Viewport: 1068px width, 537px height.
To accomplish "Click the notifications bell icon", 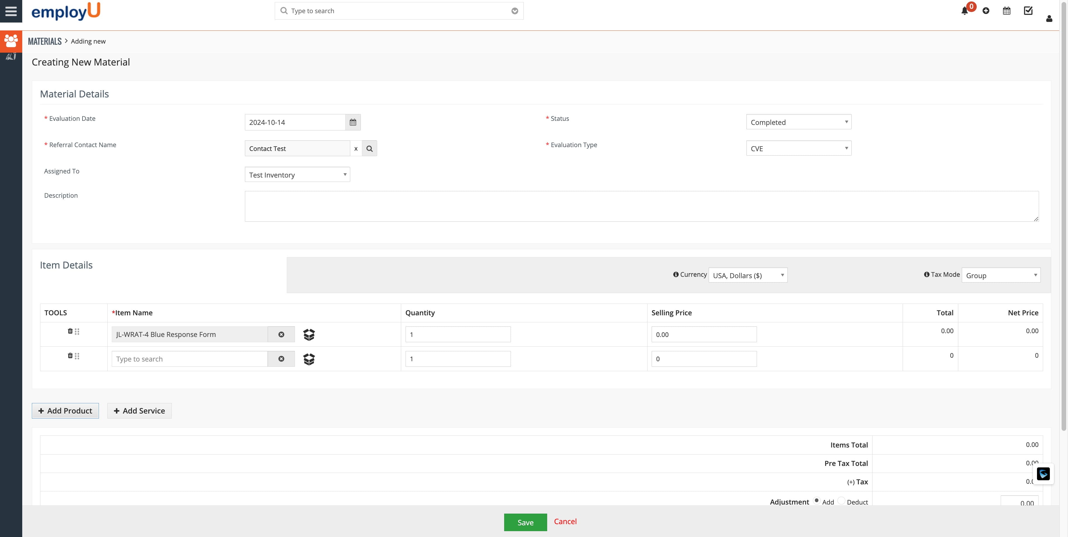I will [x=964, y=11].
